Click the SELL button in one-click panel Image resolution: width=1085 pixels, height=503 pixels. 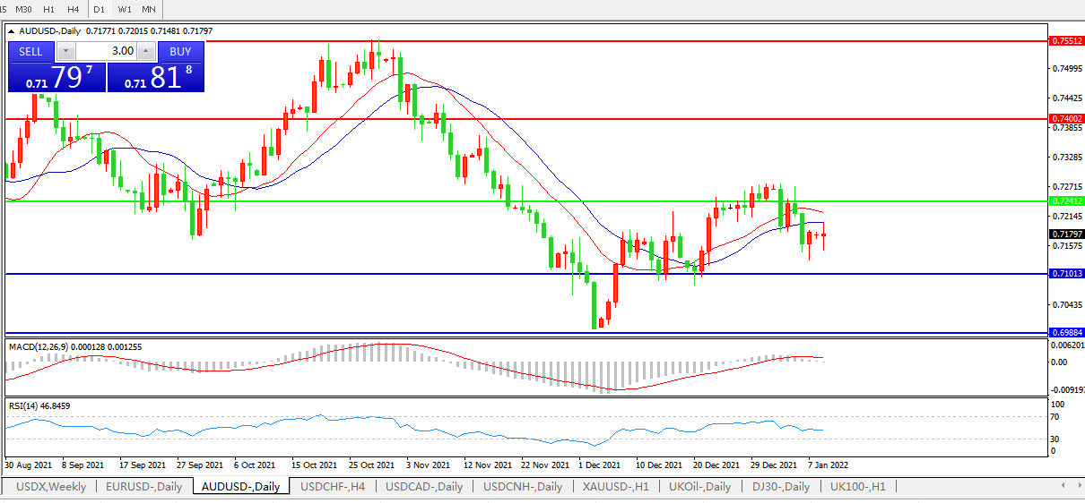click(30, 52)
